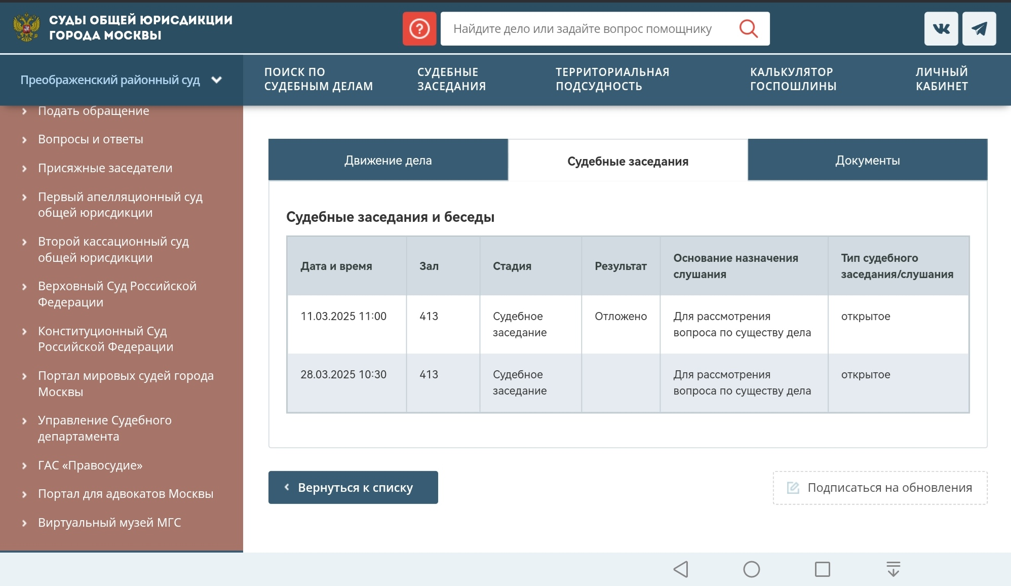Click the left chevron in Вернуться к списку
1011x586 pixels.
pyautogui.click(x=287, y=487)
